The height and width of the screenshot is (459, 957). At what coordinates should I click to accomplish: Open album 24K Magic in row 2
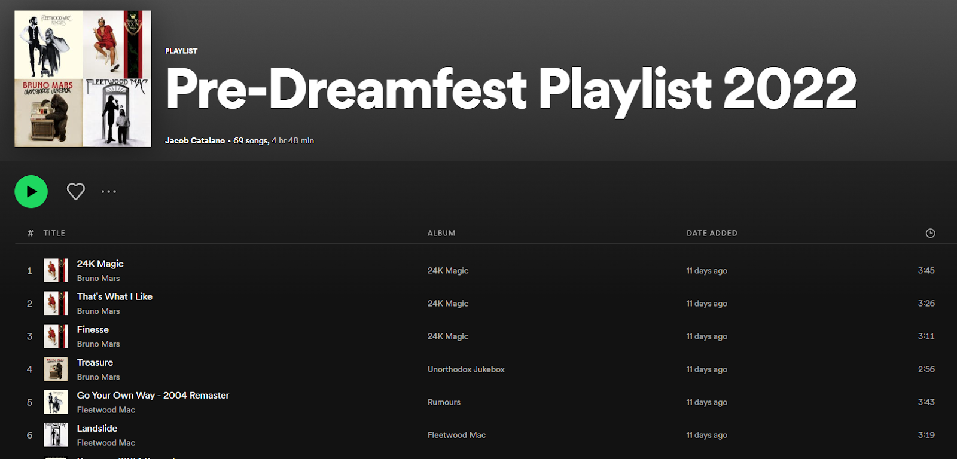click(x=447, y=303)
